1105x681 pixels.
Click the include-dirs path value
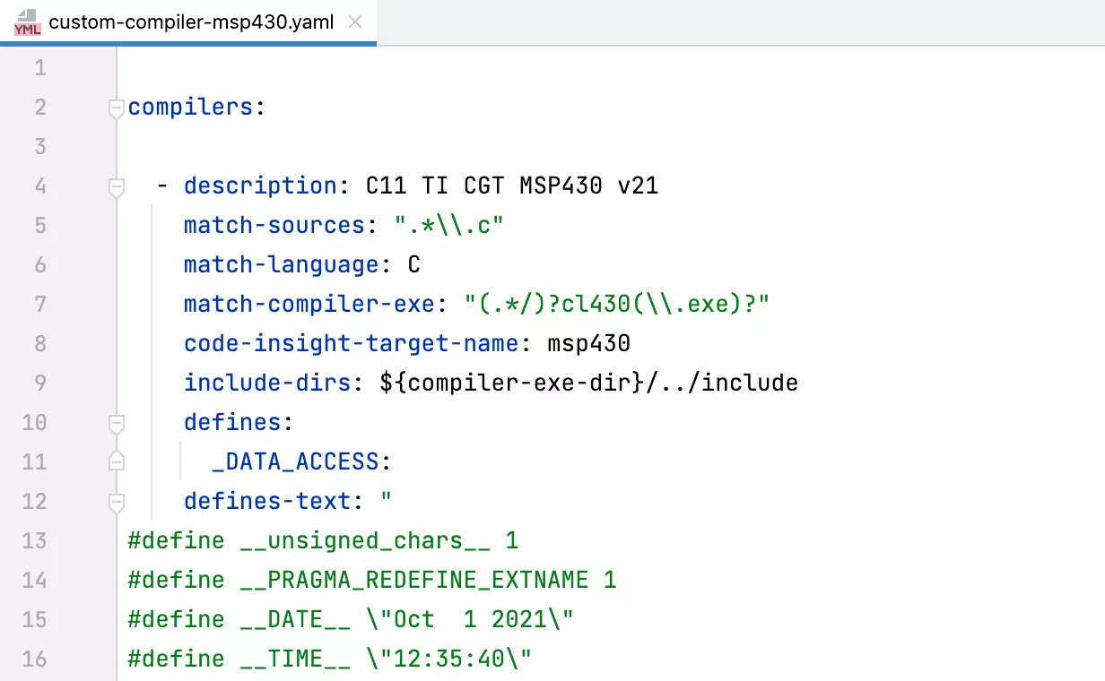pyautogui.click(x=588, y=383)
